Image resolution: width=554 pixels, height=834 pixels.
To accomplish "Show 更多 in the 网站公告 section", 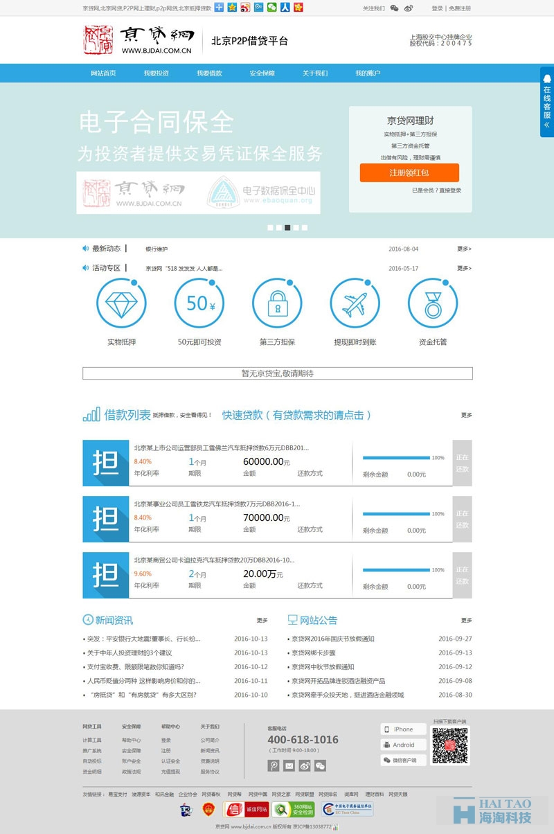I will click(467, 620).
